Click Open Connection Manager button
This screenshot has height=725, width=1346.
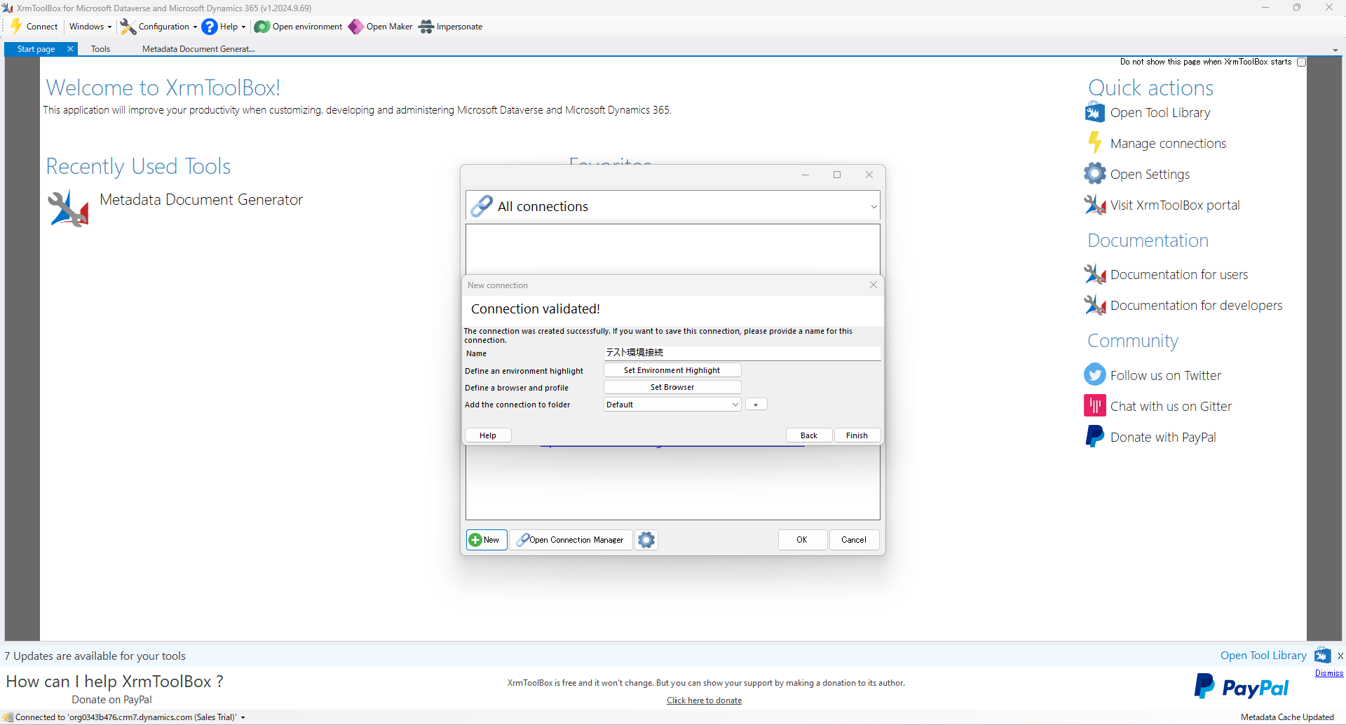pyautogui.click(x=571, y=540)
